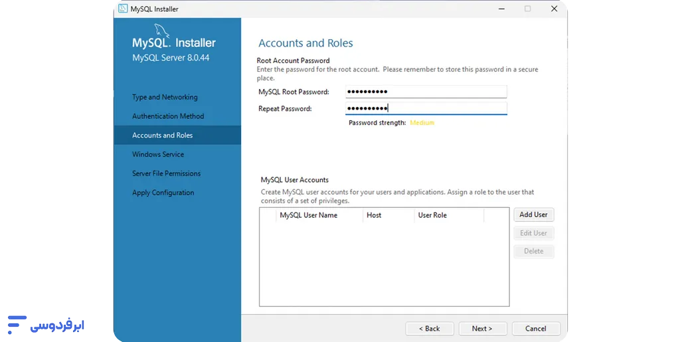Click the User Role column header
Screen dimensions: 680x342
click(x=449, y=215)
